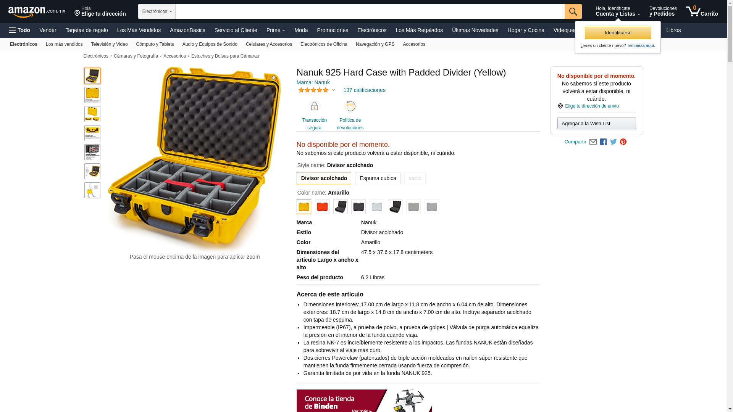Expand the star rating breakdown chevron
733x412 pixels.
click(333, 90)
